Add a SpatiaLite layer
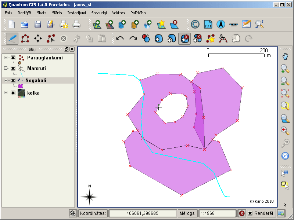 (x=135, y=24)
